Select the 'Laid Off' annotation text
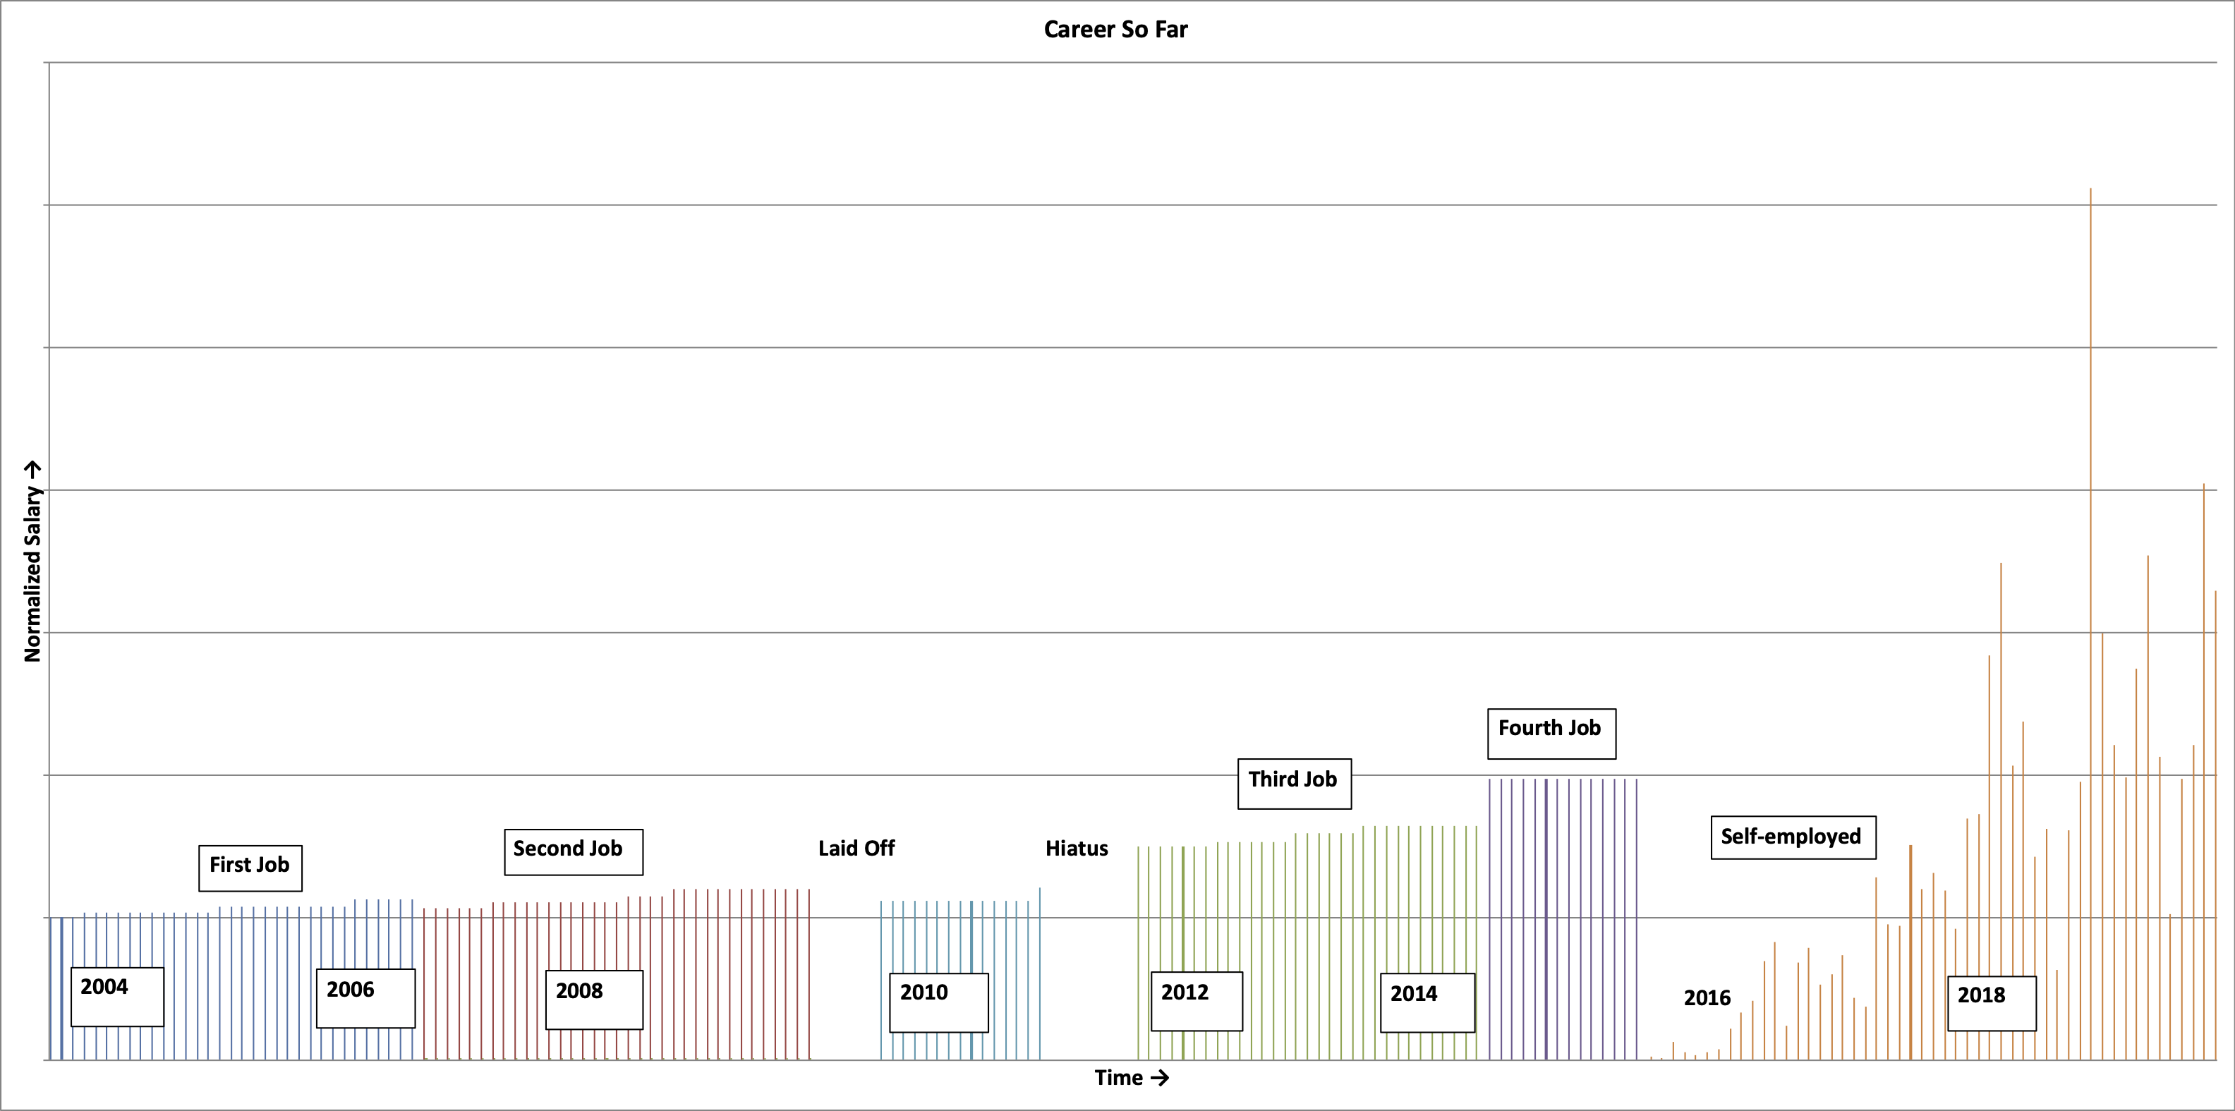Viewport: 2235px width, 1111px height. tap(856, 848)
